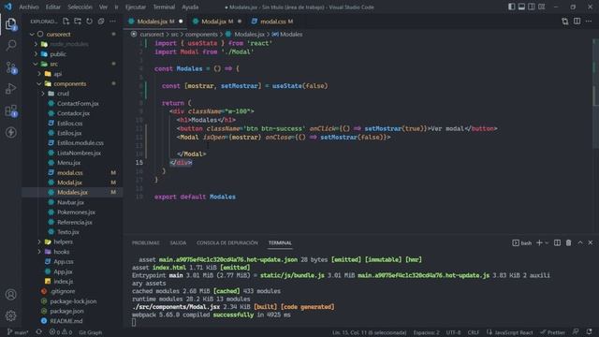The height and width of the screenshot is (337, 599).
Task: Open the Manage gear icon
Action: click(11, 315)
